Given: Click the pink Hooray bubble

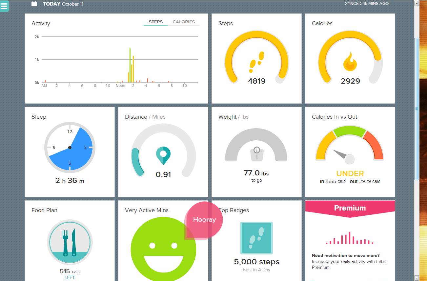Looking at the screenshot, I should (204, 220).
